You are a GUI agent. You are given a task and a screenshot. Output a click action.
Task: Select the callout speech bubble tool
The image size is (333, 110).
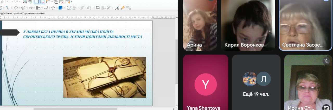pyautogui.click(x=46, y=8)
